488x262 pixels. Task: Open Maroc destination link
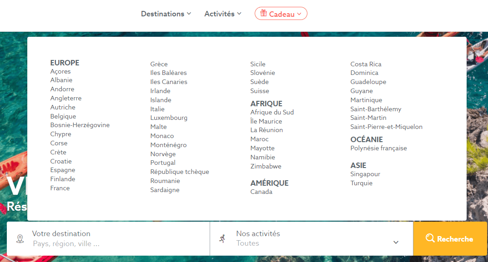pyautogui.click(x=260, y=139)
